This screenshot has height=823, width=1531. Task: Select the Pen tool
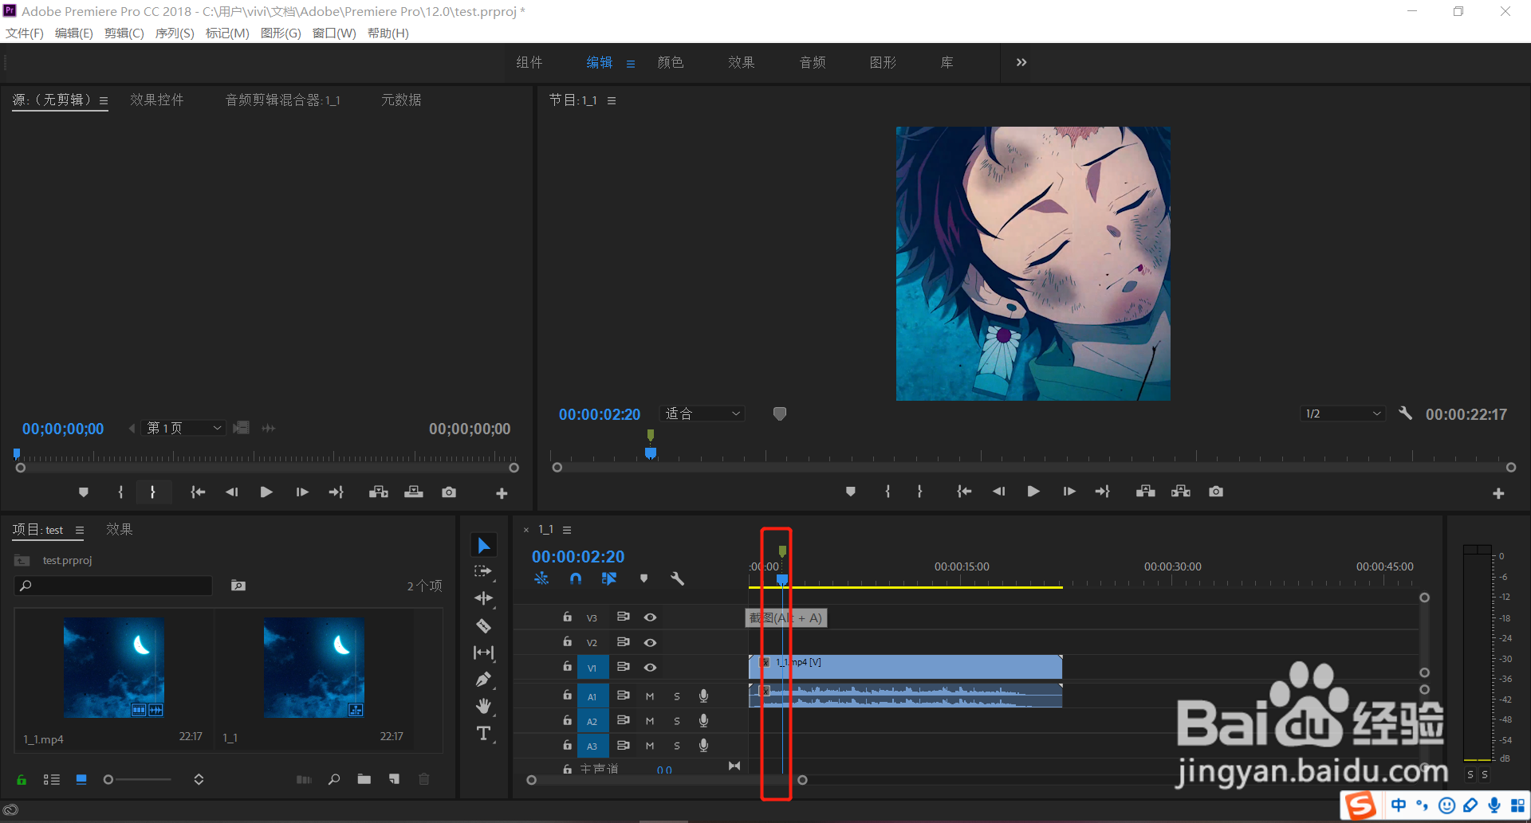click(483, 680)
